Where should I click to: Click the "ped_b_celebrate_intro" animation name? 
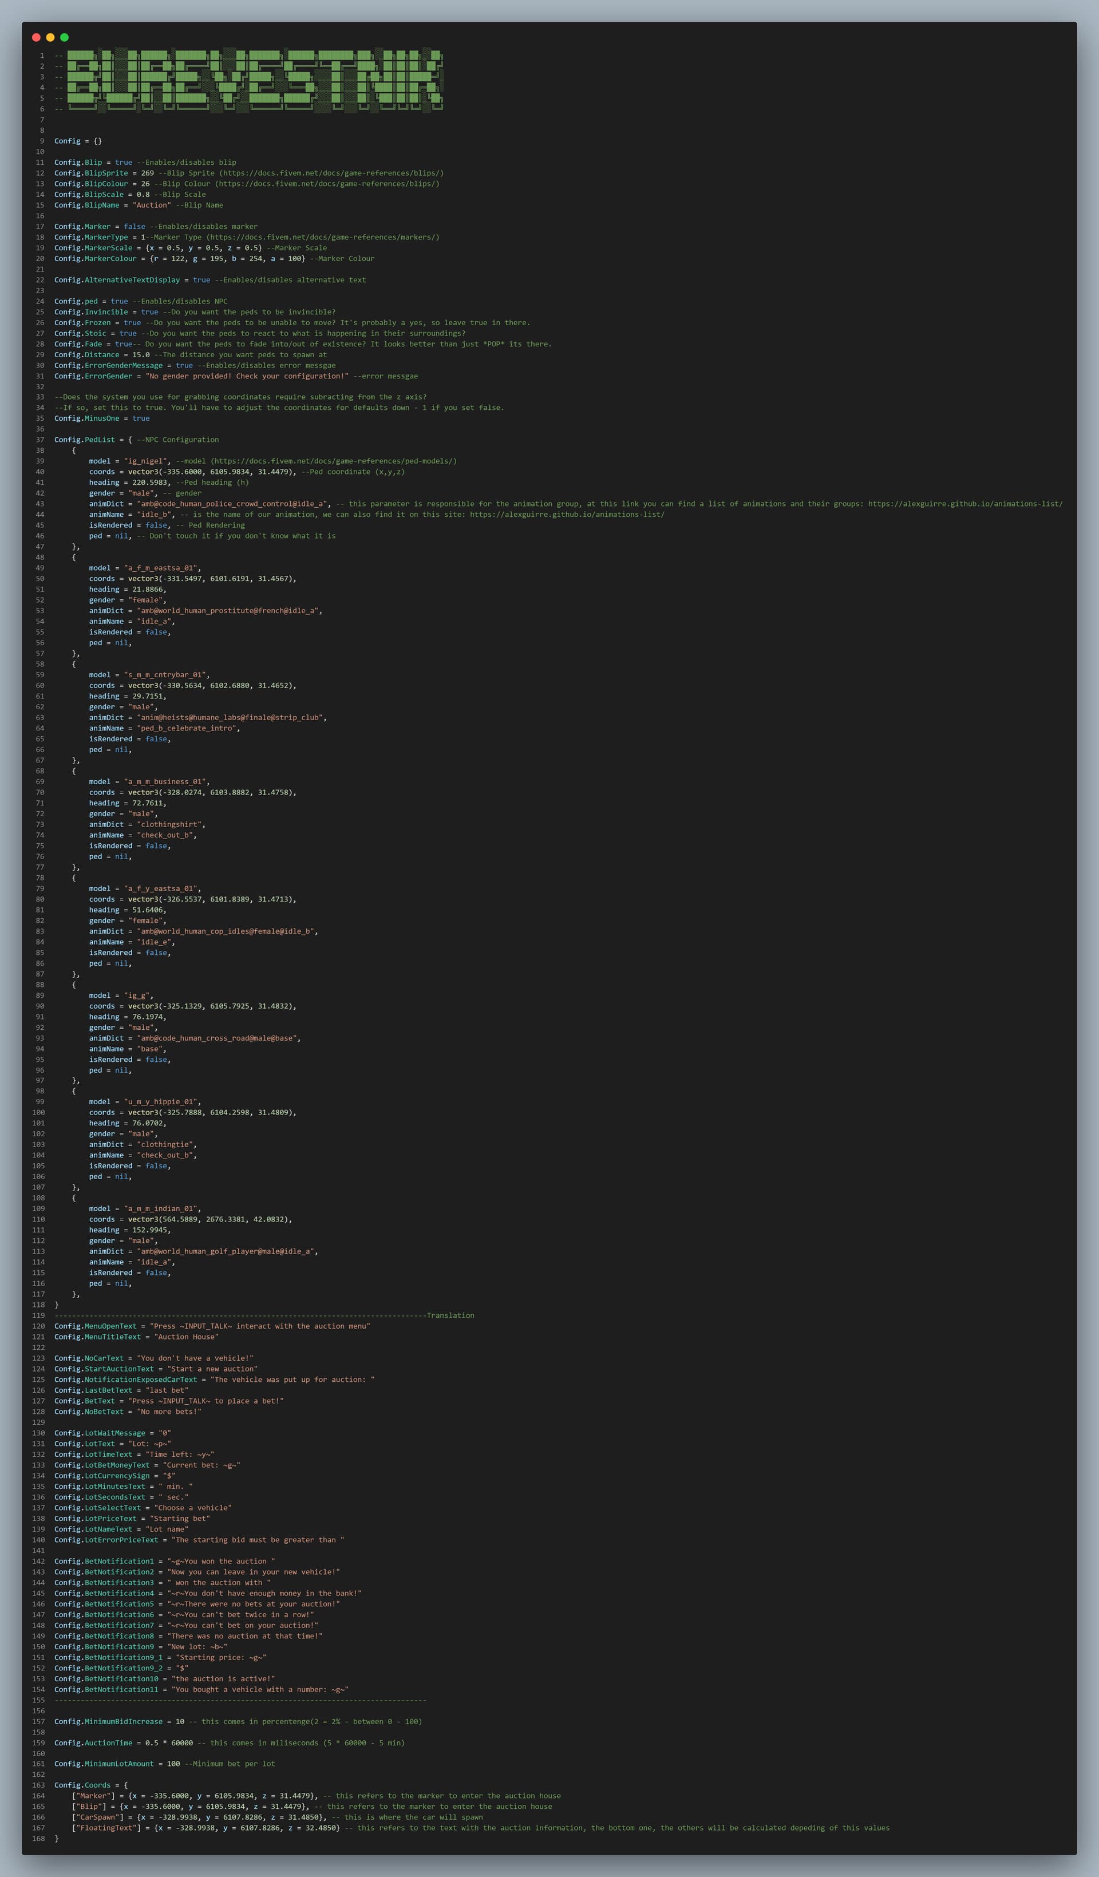(187, 729)
